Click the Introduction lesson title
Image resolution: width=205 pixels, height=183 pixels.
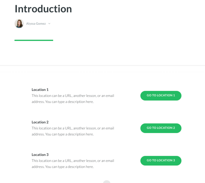pos(43,9)
